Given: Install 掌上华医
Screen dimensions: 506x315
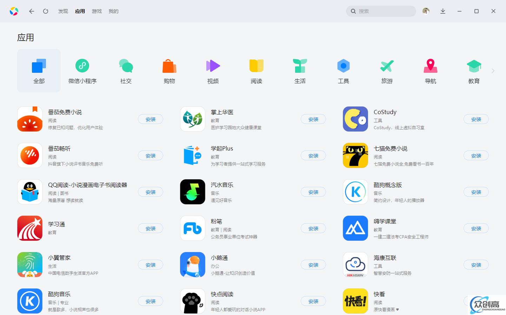Looking at the screenshot, I should (x=313, y=119).
